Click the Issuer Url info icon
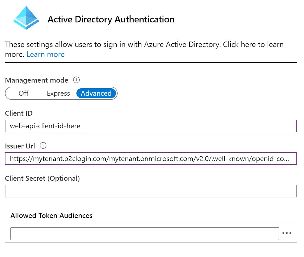The width and height of the screenshot is (304, 257). coord(43,146)
